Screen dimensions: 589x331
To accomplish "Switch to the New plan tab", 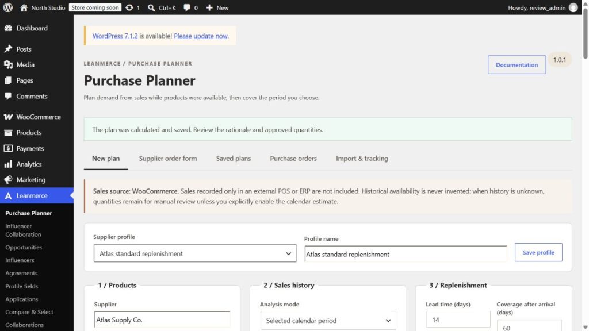I will [106, 159].
